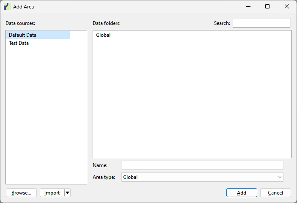Select the Test Data source

(19, 43)
